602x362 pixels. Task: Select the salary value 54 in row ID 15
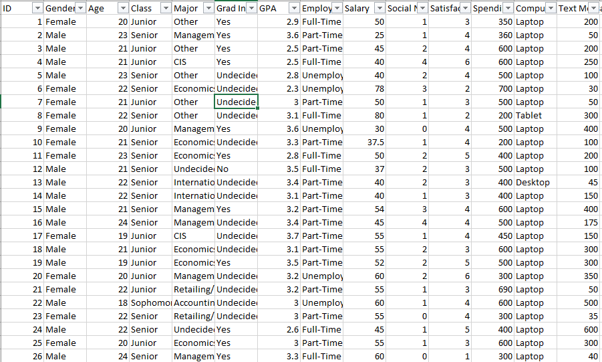(x=364, y=209)
